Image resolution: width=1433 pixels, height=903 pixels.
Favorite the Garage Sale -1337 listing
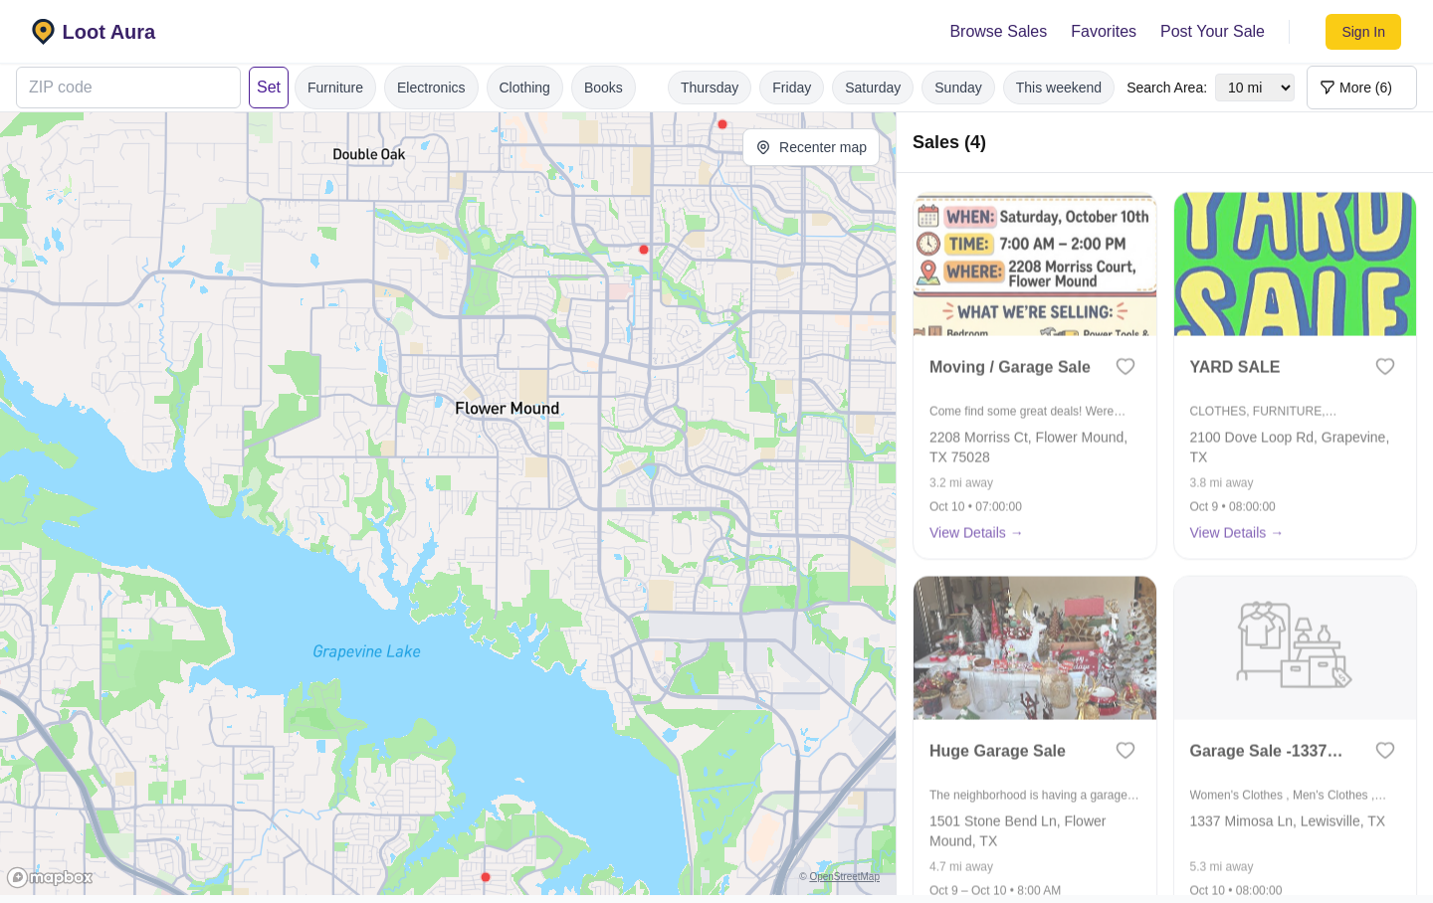tap(1385, 751)
